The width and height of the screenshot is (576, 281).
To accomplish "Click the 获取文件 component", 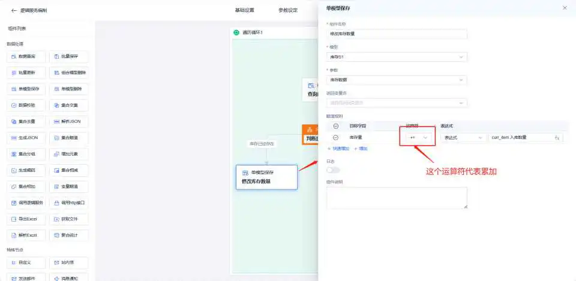I will point(68,219).
